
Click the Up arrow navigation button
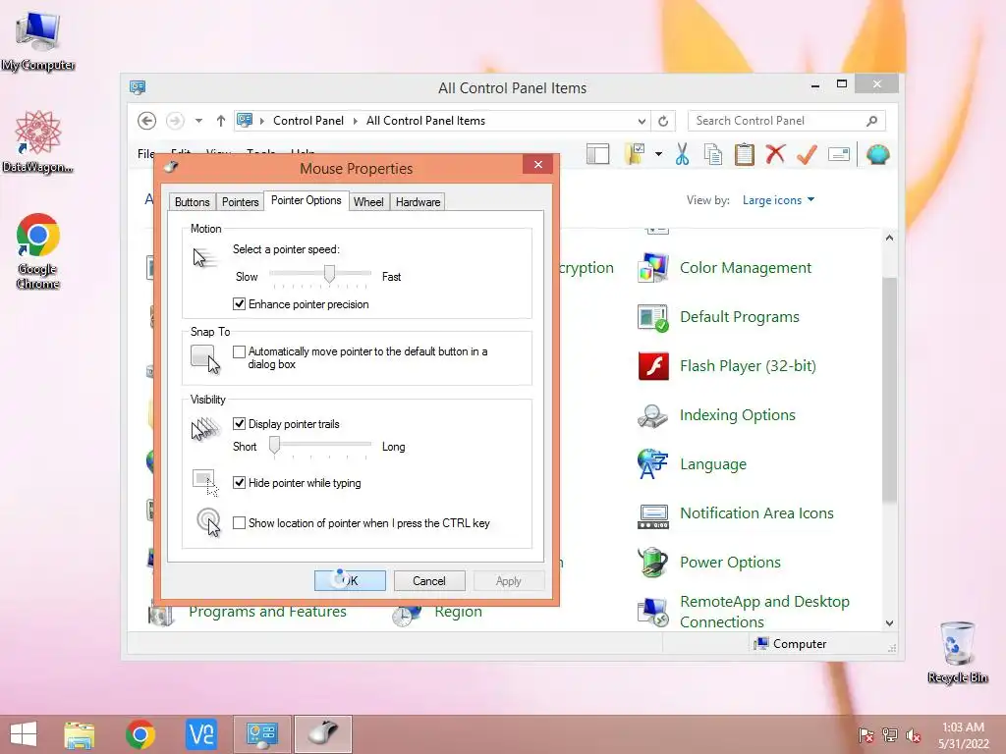221,121
